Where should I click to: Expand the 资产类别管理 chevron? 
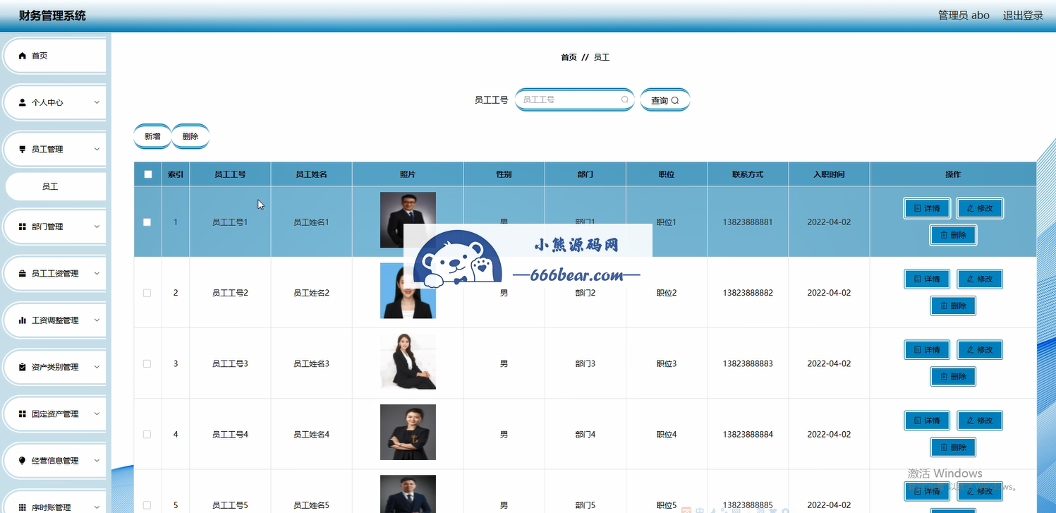[x=97, y=367]
